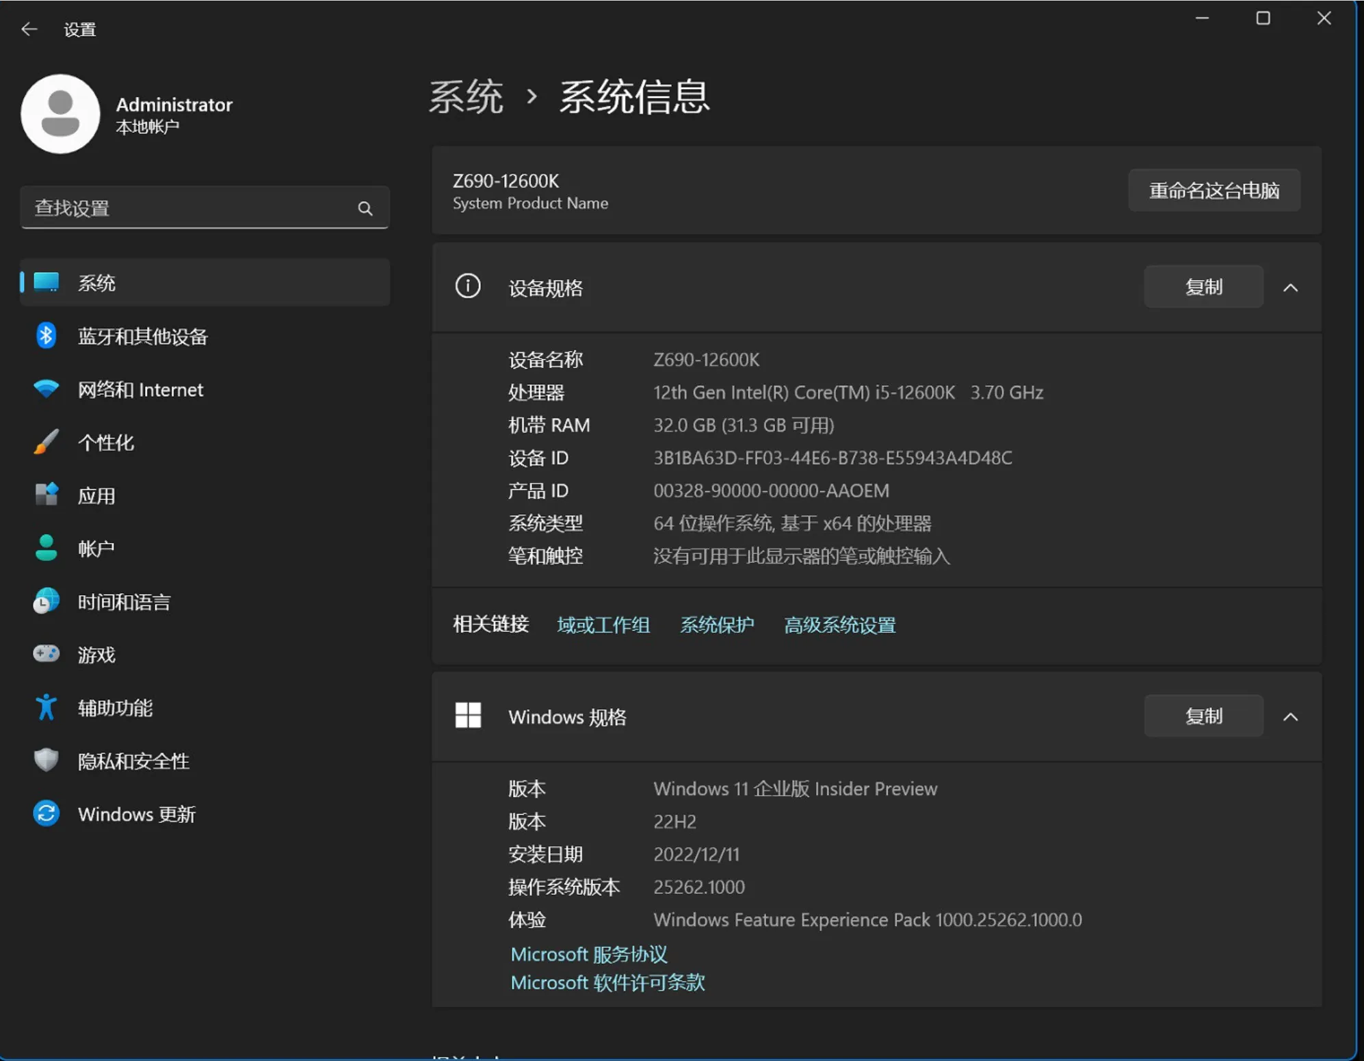Click the Apps icon in sidebar
Image resolution: width=1364 pixels, height=1061 pixels.
(x=47, y=495)
